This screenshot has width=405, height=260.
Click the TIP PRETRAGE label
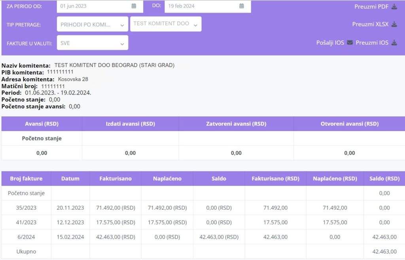tap(24, 25)
